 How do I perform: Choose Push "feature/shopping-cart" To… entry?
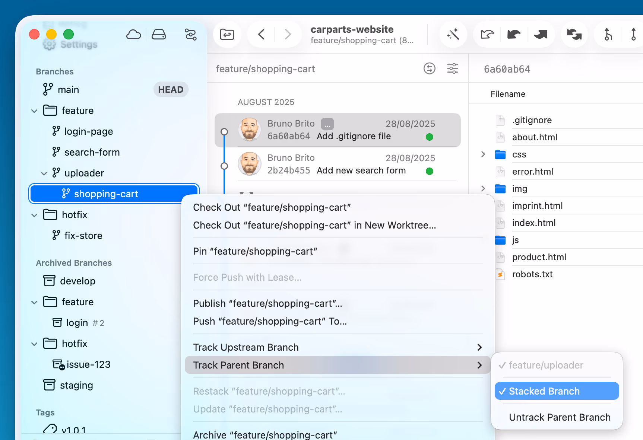pyautogui.click(x=338, y=321)
